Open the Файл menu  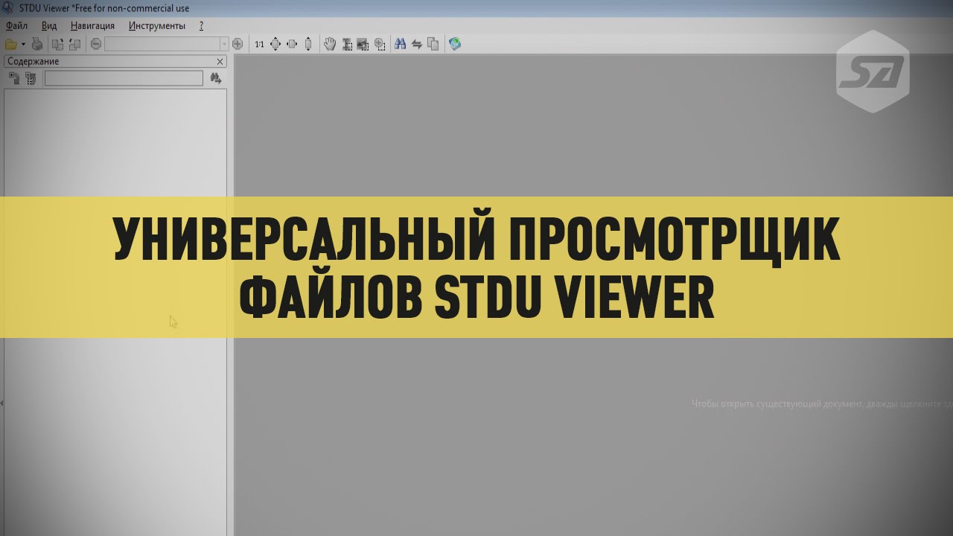pyautogui.click(x=16, y=25)
